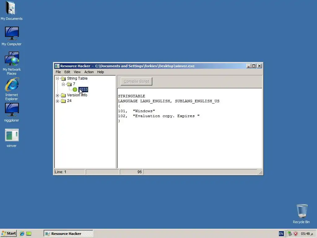Select the Version Info tree label
The image size is (317, 238).
click(x=77, y=95)
